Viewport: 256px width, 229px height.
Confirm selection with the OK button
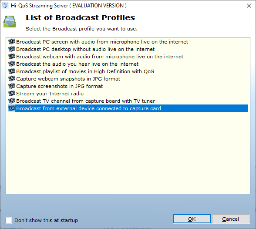point(192,219)
